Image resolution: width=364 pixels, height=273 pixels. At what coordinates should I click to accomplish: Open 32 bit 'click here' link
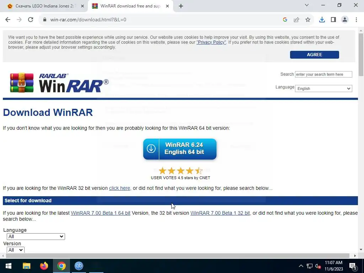(x=119, y=188)
